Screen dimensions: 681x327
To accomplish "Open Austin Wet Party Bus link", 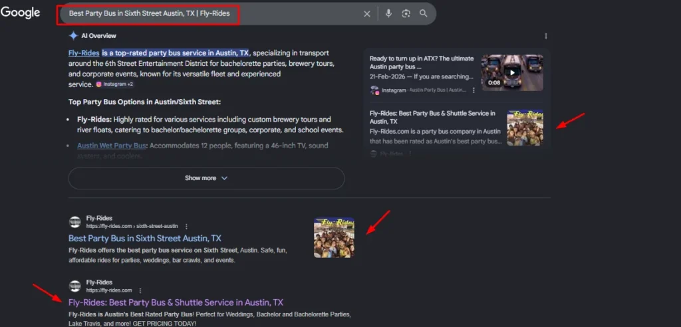I will click(111, 146).
